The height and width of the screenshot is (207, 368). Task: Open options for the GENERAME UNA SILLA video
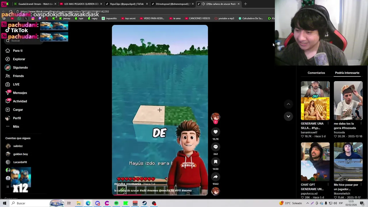pyautogui.click(x=328, y=124)
